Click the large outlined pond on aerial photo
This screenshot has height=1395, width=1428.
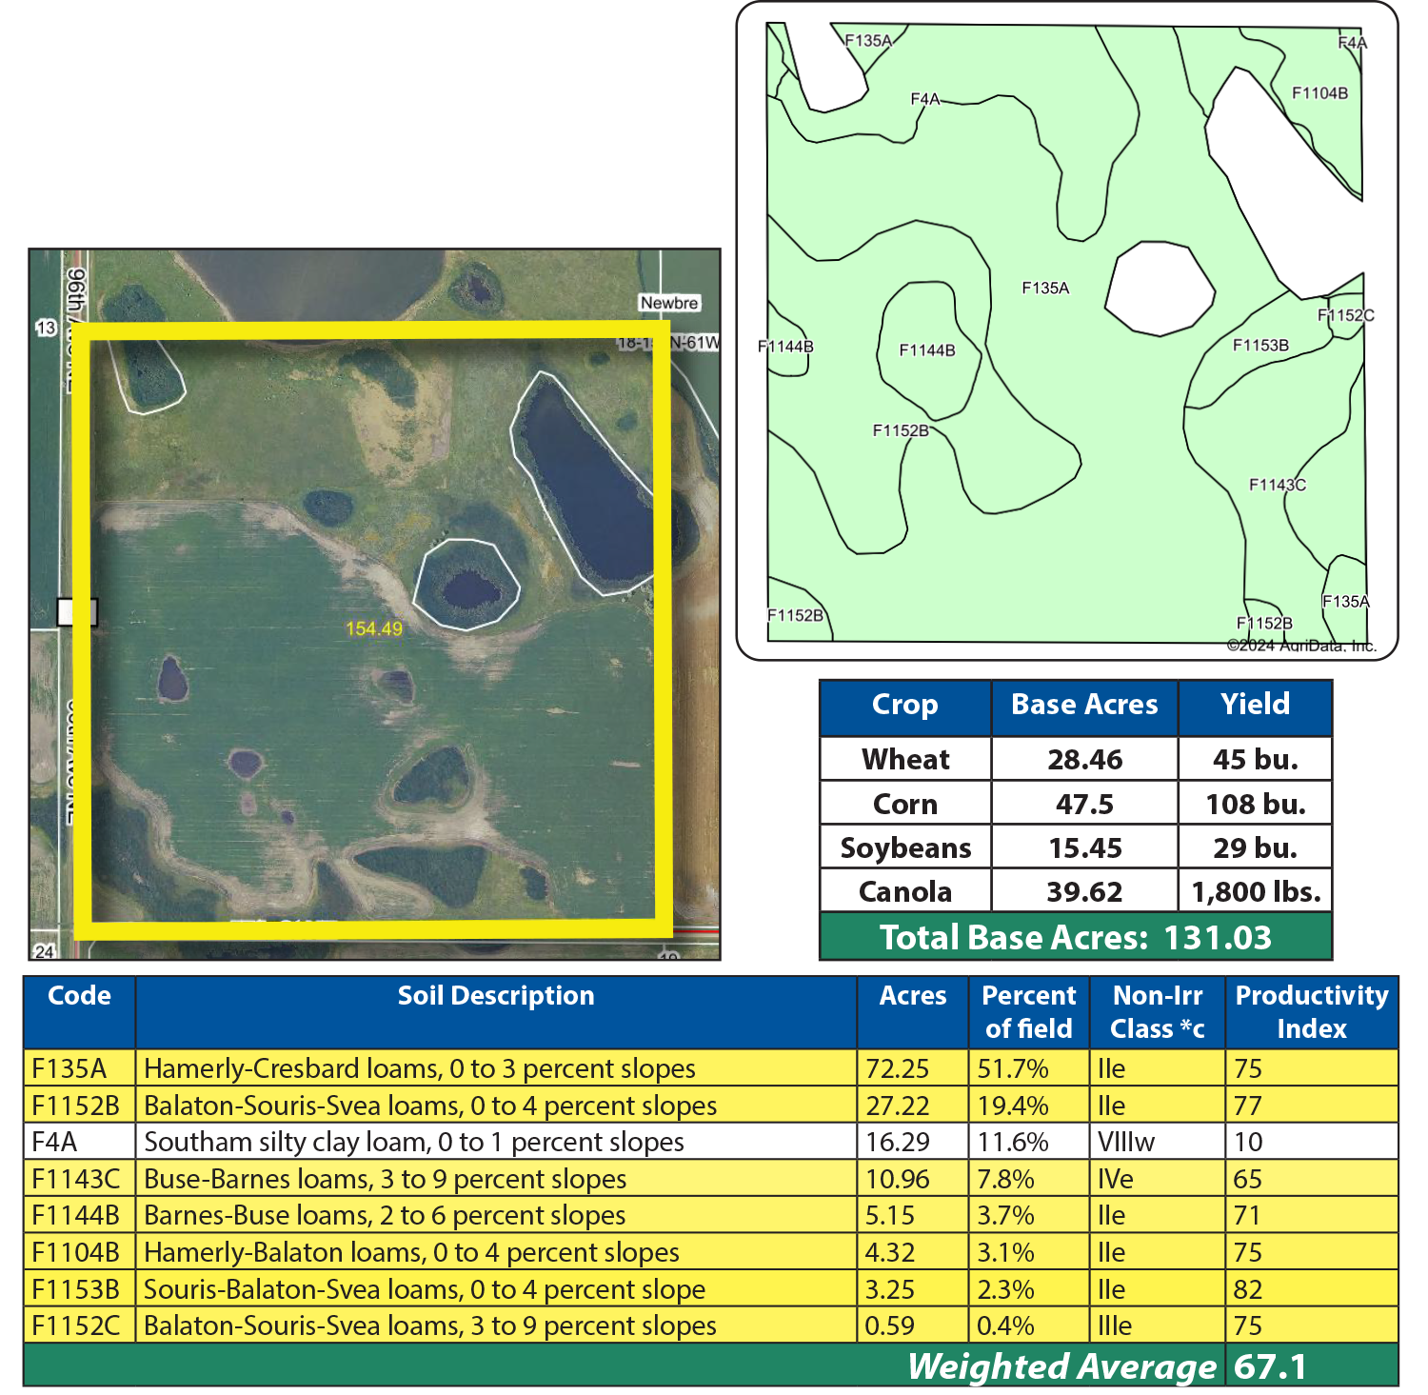(x=581, y=481)
